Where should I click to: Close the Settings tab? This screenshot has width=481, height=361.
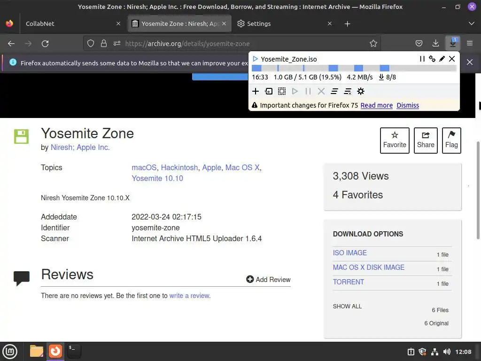coord(329,24)
